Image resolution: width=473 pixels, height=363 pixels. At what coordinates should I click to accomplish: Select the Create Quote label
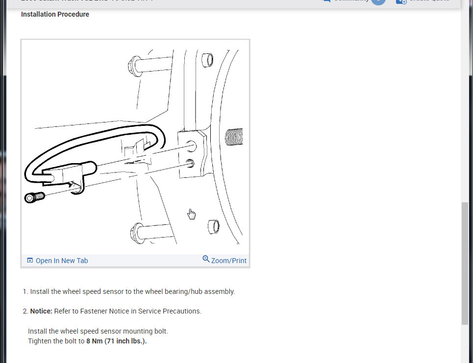[429, 0]
